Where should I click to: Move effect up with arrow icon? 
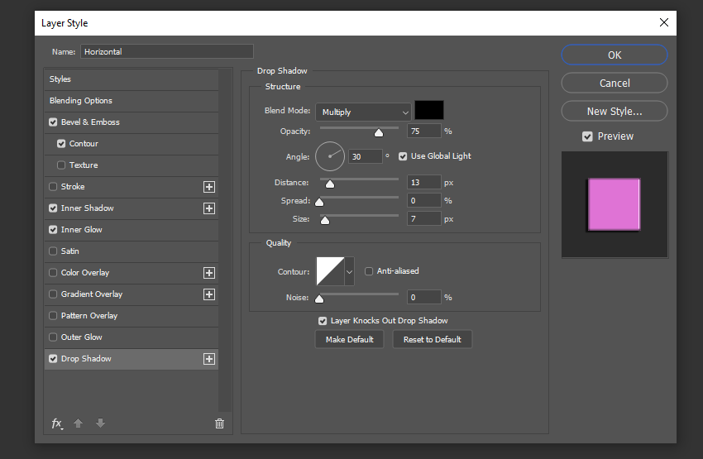(x=78, y=423)
